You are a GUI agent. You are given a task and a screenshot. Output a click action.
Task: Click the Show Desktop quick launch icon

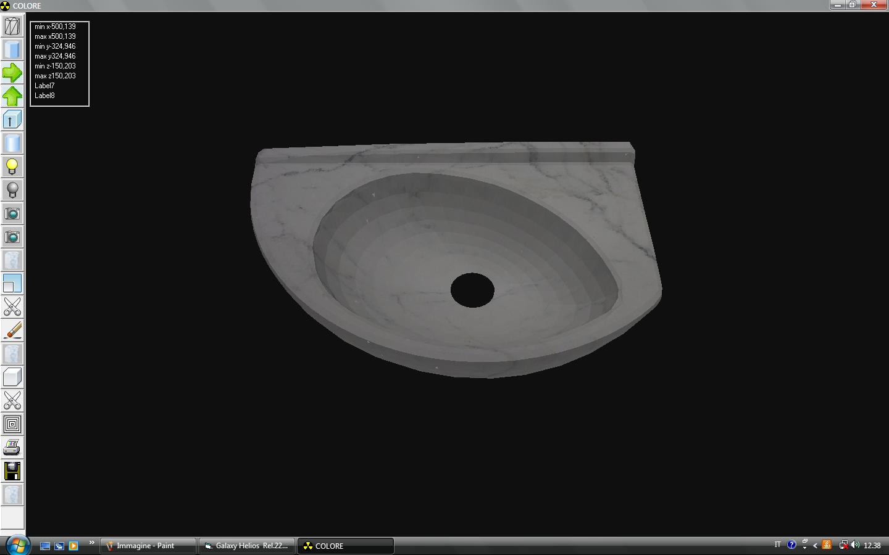point(45,546)
